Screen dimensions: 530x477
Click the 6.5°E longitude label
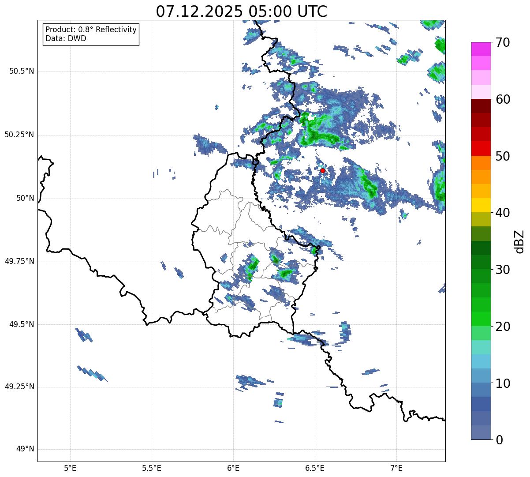tap(315, 468)
